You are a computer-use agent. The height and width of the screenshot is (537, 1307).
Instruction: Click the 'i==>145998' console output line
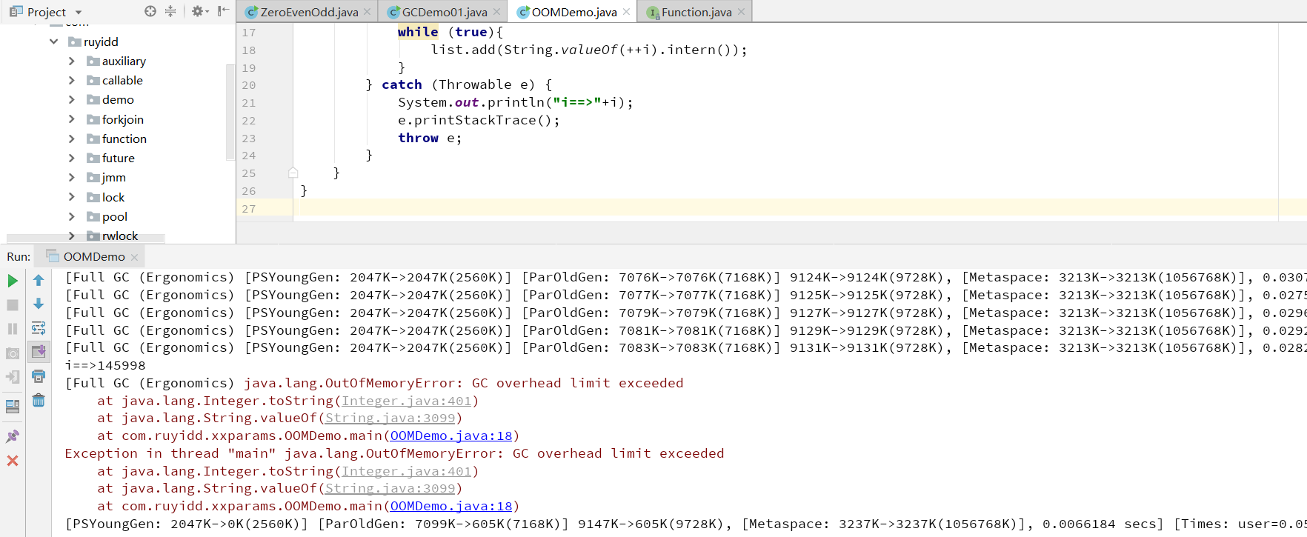click(105, 365)
